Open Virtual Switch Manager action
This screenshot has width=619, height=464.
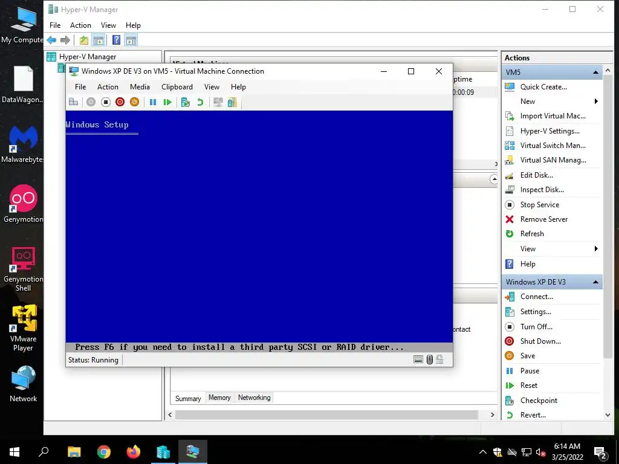coord(553,146)
